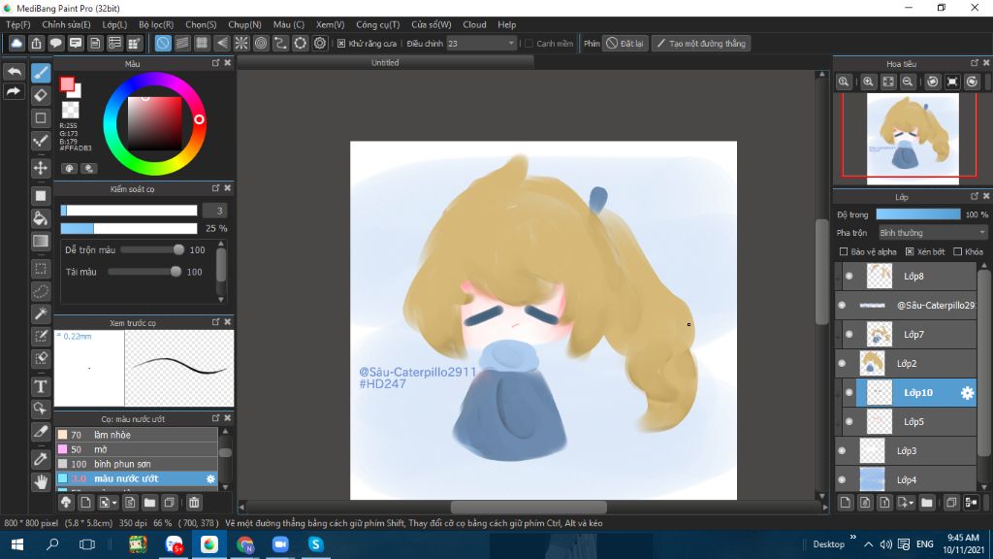Open the Lớp(L) menu
The height and width of the screenshot is (559, 993).
point(114,24)
